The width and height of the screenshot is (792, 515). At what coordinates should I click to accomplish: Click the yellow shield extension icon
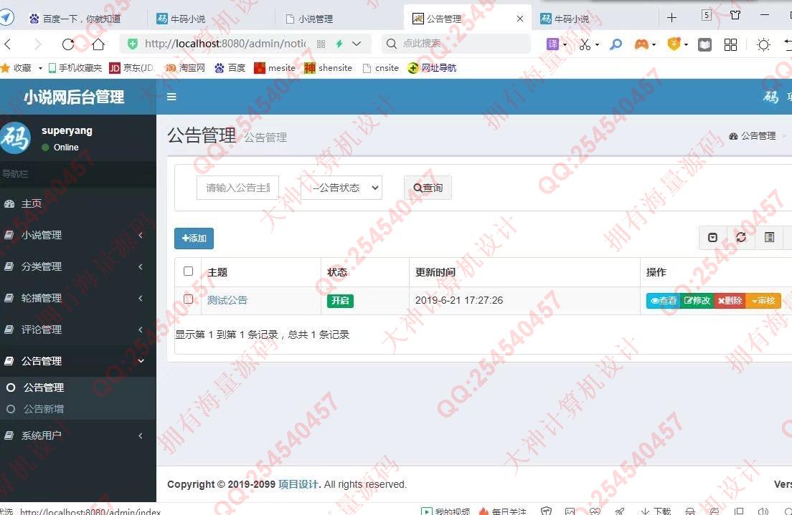[x=674, y=44]
